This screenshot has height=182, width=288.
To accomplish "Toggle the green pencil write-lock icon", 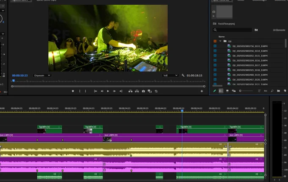I will coord(214,91).
